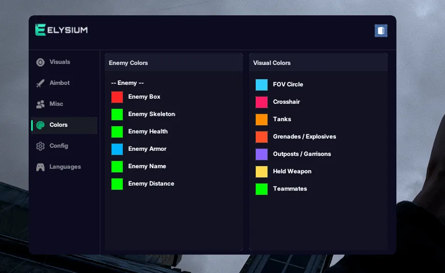The width and height of the screenshot is (445, 273).
Task: Switch to the Aimbot tab
Action: (64, 83)
